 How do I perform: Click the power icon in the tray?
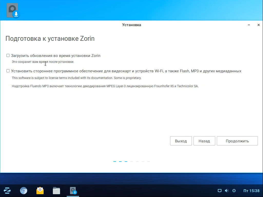(x=234, y=191)
